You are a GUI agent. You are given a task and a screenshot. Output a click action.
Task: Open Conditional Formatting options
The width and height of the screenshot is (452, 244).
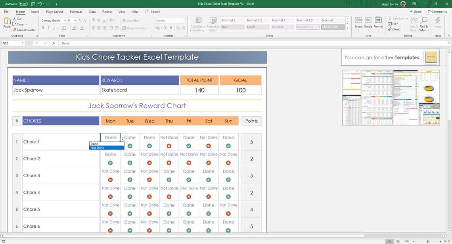tap(198, 25)
